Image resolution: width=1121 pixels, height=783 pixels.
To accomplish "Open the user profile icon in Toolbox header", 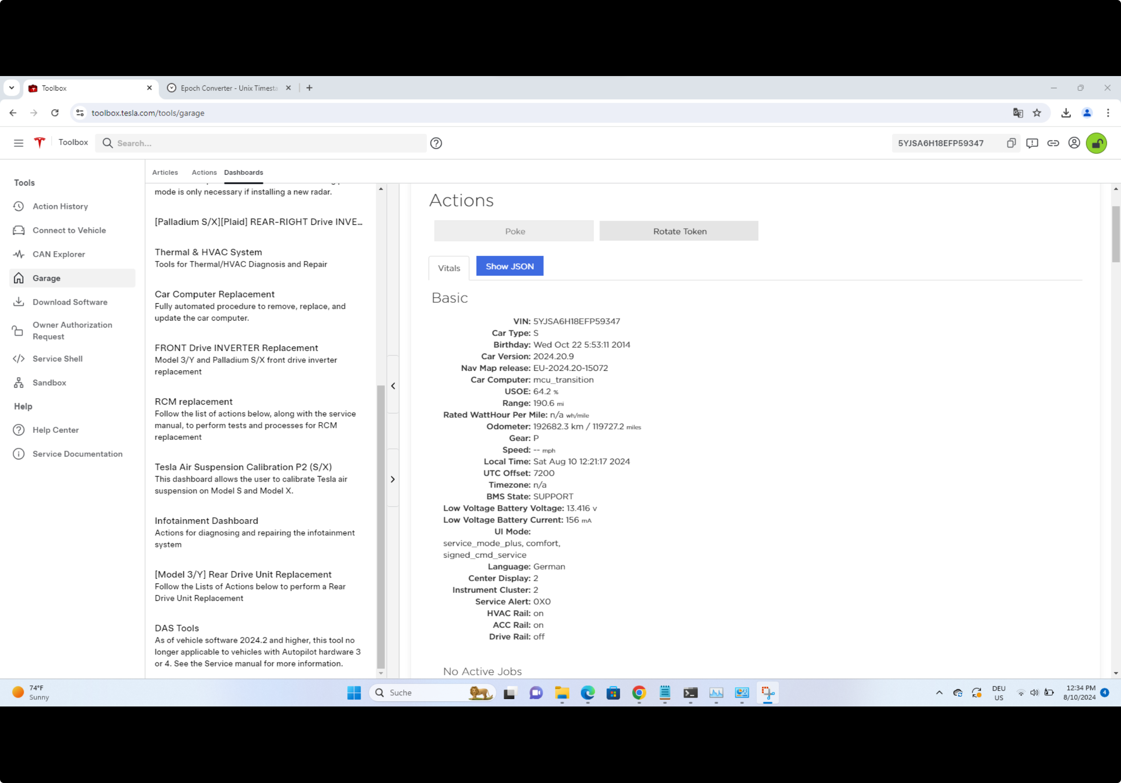I will point(1074,143).
